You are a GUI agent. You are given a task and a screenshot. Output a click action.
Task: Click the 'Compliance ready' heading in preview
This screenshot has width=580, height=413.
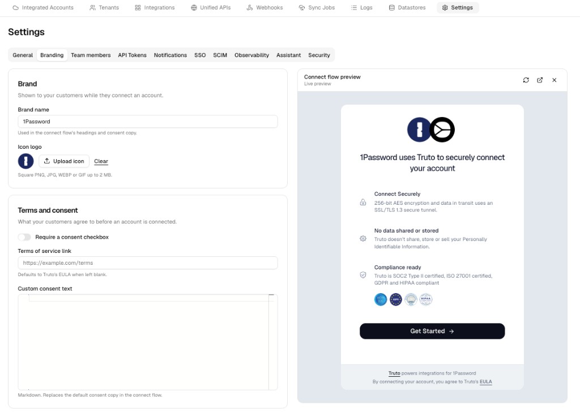[x=398, y=267]
